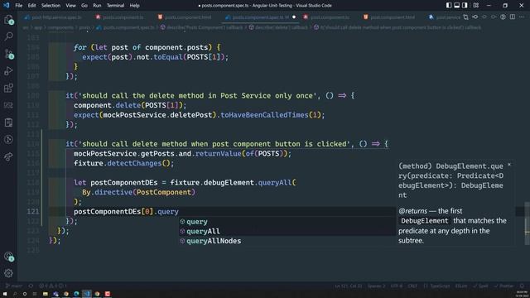Open the Search view in activity bar
The height and width of the screenshot is (298, 530).
[x=9, y=36]
